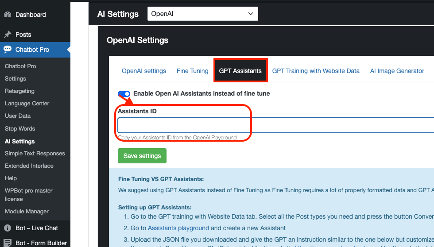Follow the Assistants playground link
Image resolution: width=434 pixels, height=247 pixels.
[178, 228]
